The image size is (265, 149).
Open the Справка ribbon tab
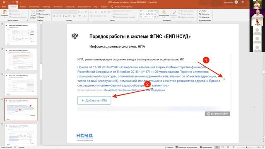(104, 7)
